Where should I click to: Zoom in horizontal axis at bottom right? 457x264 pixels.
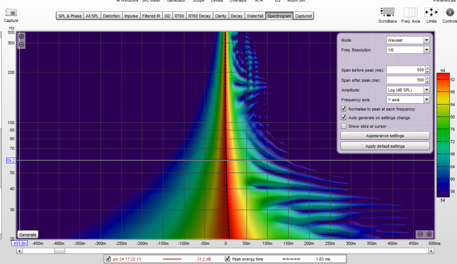(x=429, y=234)
